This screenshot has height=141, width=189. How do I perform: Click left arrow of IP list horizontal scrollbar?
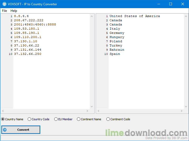(3, 111)
